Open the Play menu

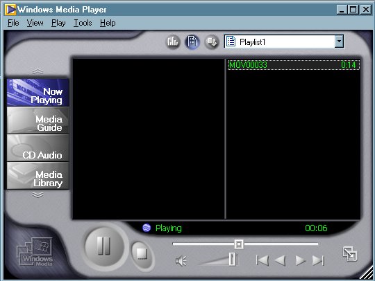(x=58, y=23)
